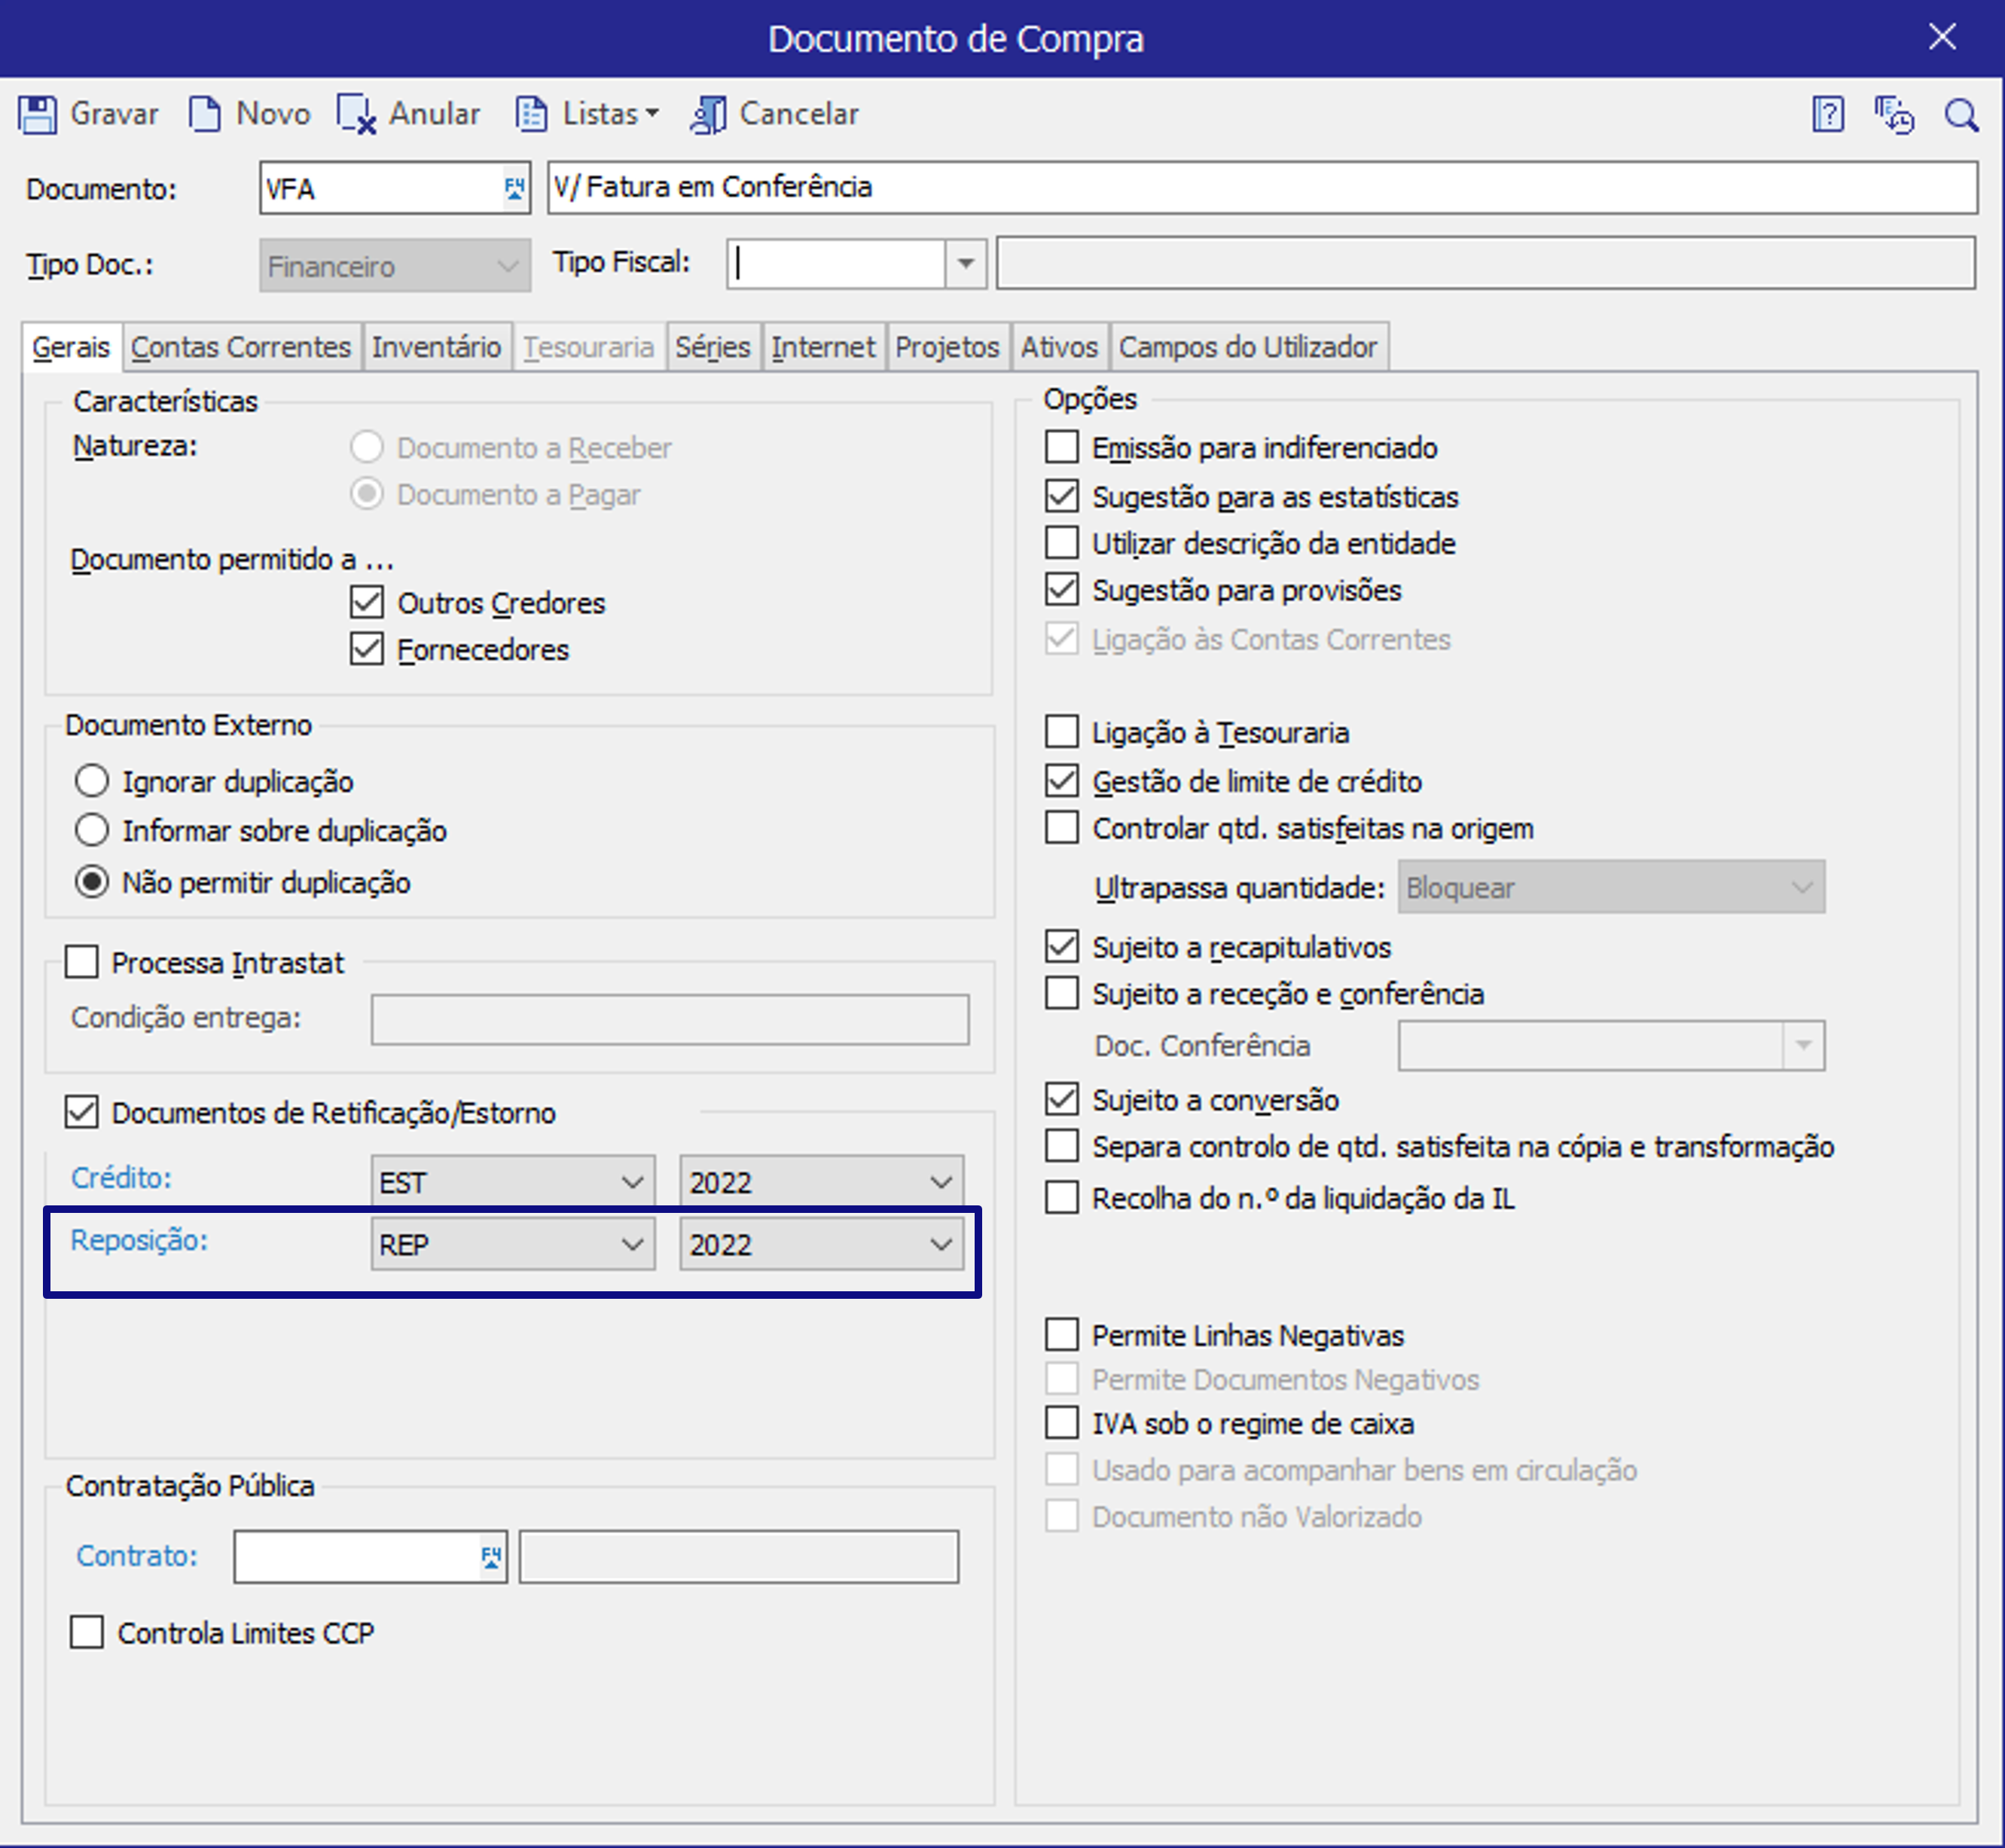Toggle Gestão de limite de crédito

point(1062,781)
